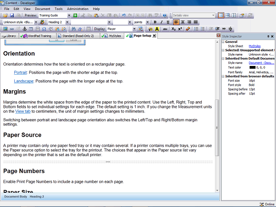Apply strikethrough with the abc icon
Image resolution: width=276 pixels, height=207 pixels.
coord(165,29)
